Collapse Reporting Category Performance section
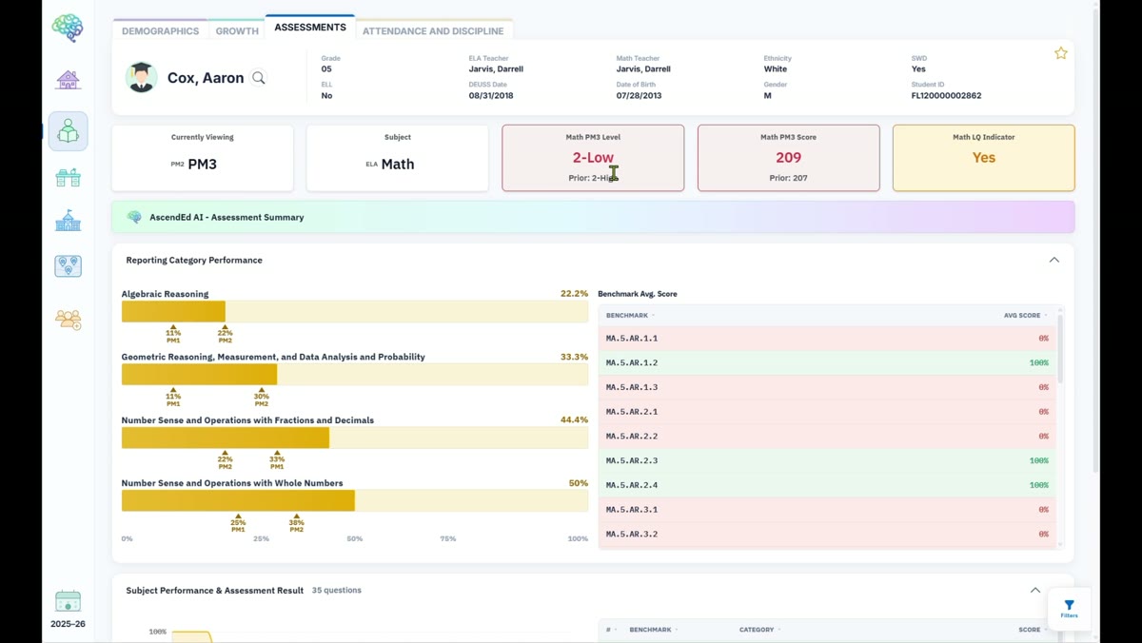Screen dimensions: 1142x643 click(x=1053, y=260)
